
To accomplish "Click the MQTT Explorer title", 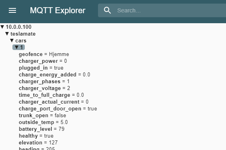I will [x=58, y=10].
